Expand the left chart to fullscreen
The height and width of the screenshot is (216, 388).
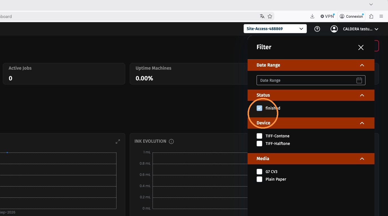pos(118,142)
